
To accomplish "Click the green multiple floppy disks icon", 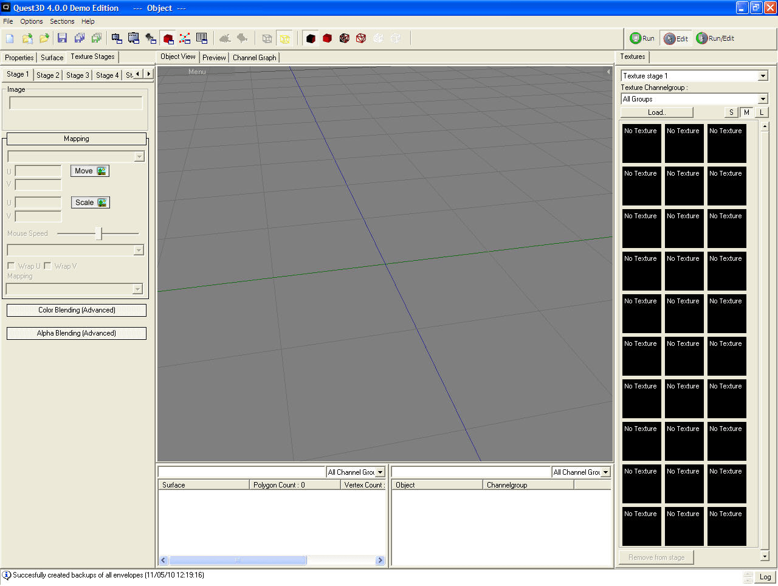I will (96, 38).
